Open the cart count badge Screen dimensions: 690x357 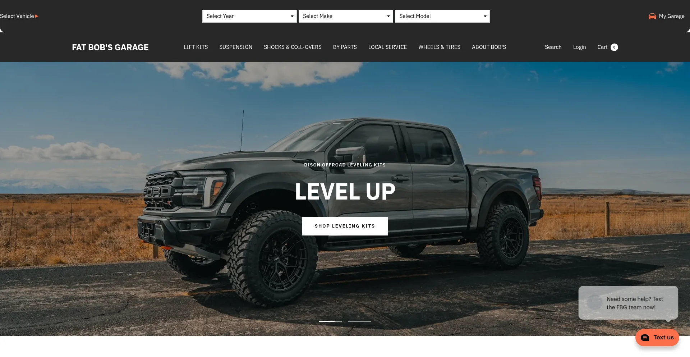click(614, 47)
